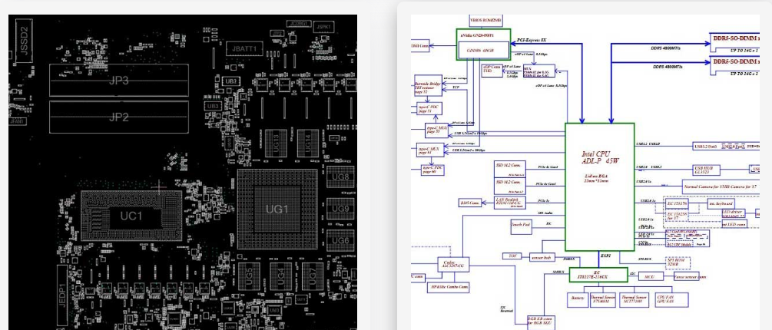Click the Codec ALC3287-CG block
This screenshot has height=330, width=772.
pos(453,264)
